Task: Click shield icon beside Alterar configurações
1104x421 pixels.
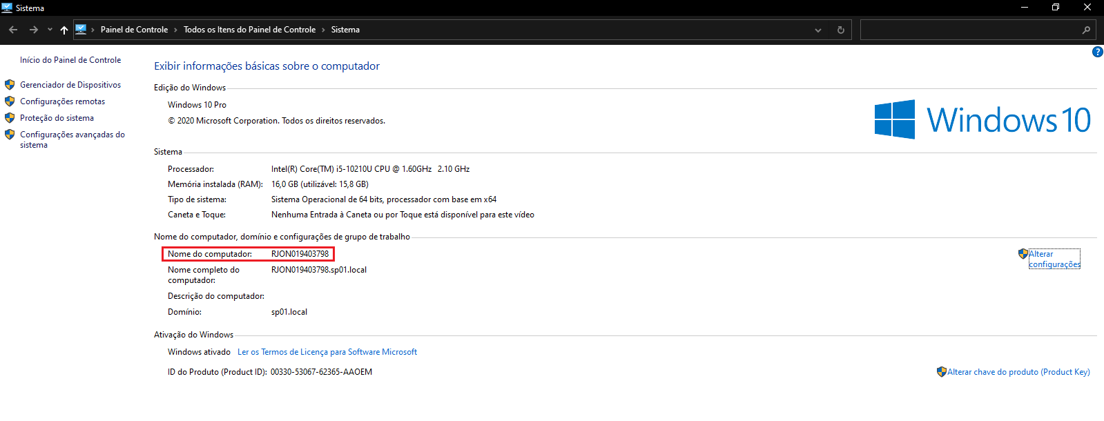Action: tap(1023, 254)
